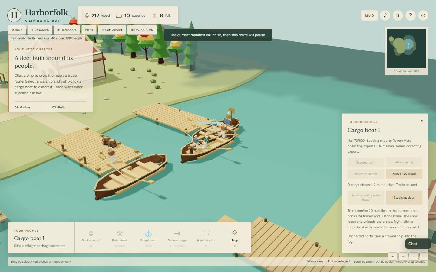Click the 8 folk population counter
Screen dimensions: 436x272
coord(162,15)
